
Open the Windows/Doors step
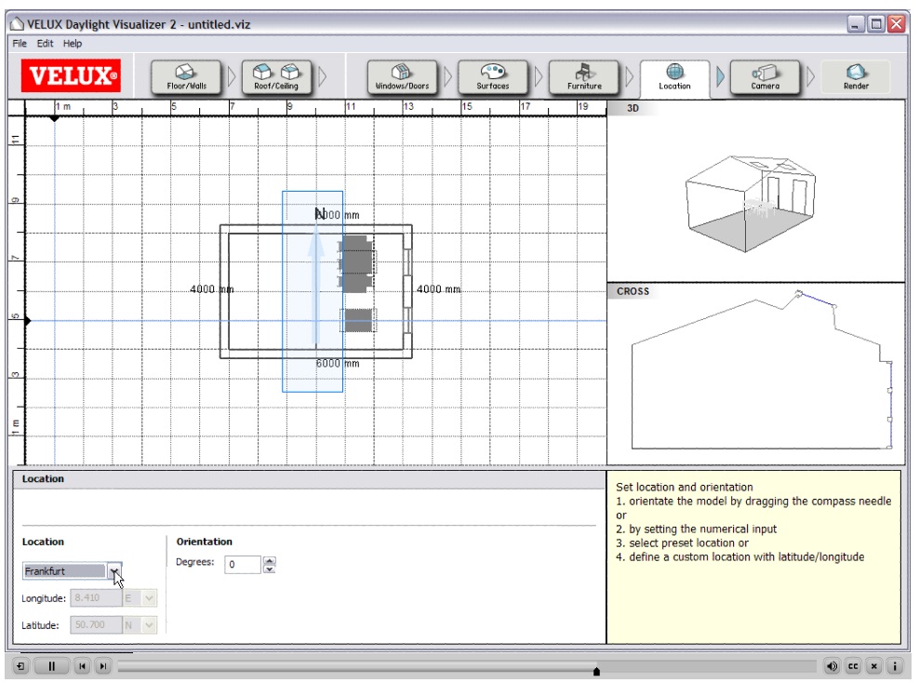[x=402, y=77]
